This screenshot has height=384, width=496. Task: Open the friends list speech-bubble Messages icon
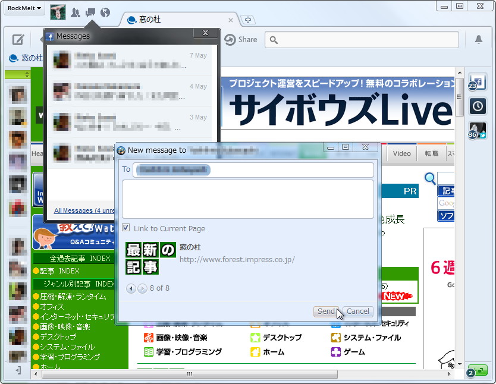[x=90, y=11]
